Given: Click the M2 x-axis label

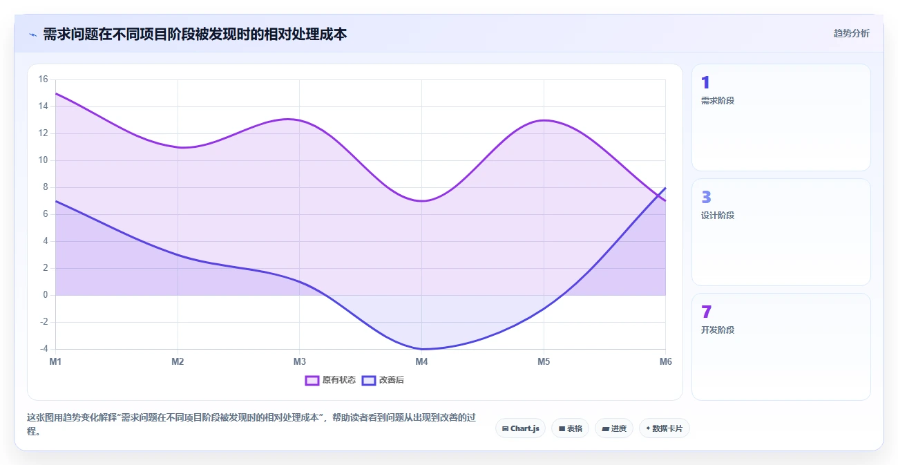Looking at the screenshot, I should [178, 361].
